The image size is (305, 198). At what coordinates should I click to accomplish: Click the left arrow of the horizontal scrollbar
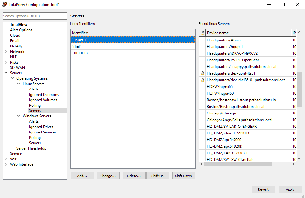202,164
